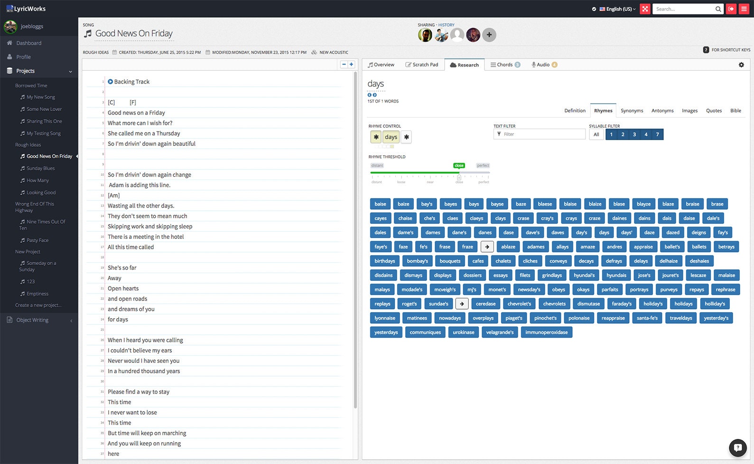Open the Definition tab
The width and height of the screenshot is (754, 464).
575,111
